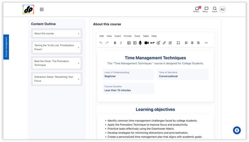Screen dimensions: 249x142
Task: Toggle bold formatting
Action: point(115,43)
